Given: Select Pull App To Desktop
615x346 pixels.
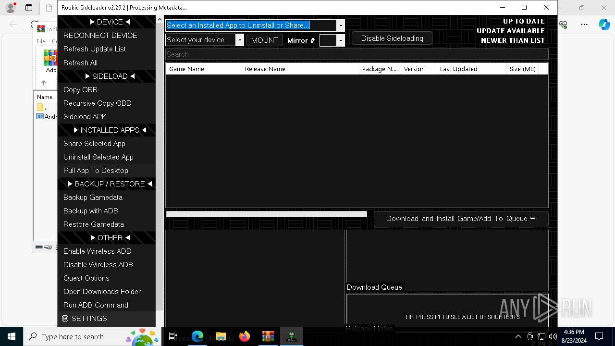Looking at the screenshot, I should [107, 171].
